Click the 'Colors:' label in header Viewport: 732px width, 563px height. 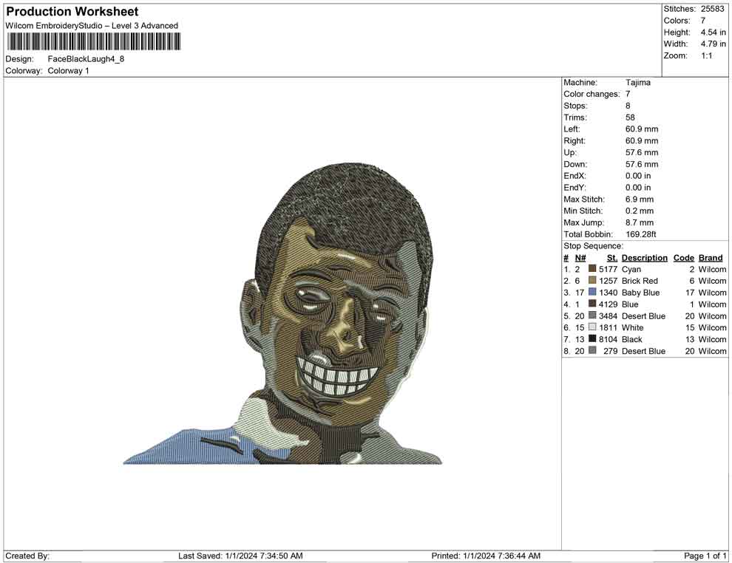[x=677, y=21]
